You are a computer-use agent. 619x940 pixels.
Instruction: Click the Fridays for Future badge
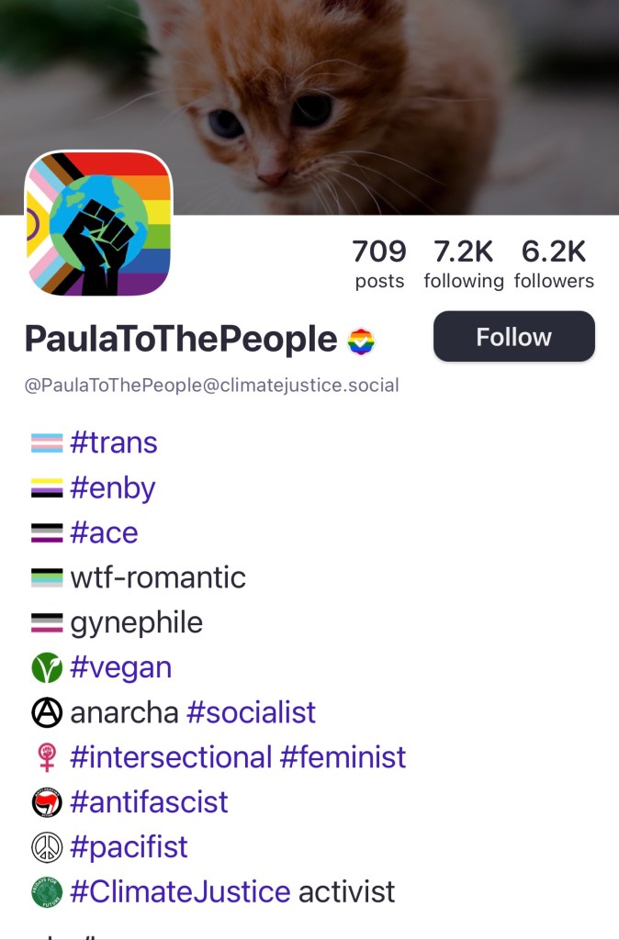pyautogui.click(x=47, y=892)
